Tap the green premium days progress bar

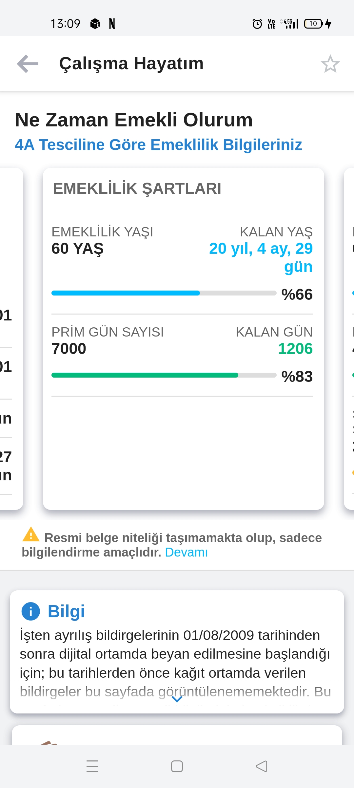164,375
